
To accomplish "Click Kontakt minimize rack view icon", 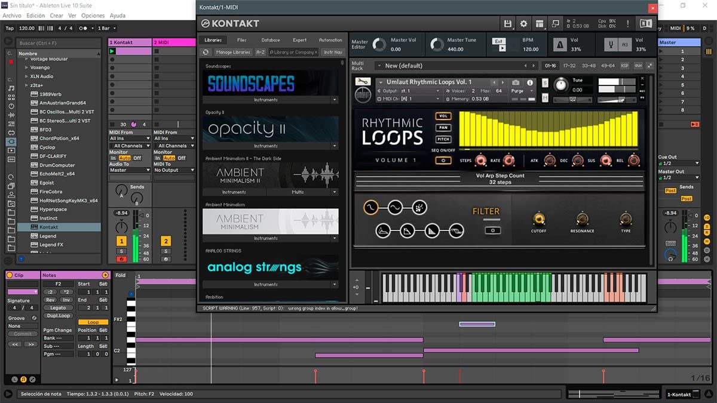I will coord(555,23).
